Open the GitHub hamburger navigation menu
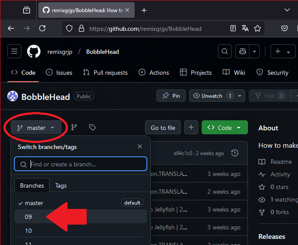This screenshot has width=298, height=245. point(14,51)
